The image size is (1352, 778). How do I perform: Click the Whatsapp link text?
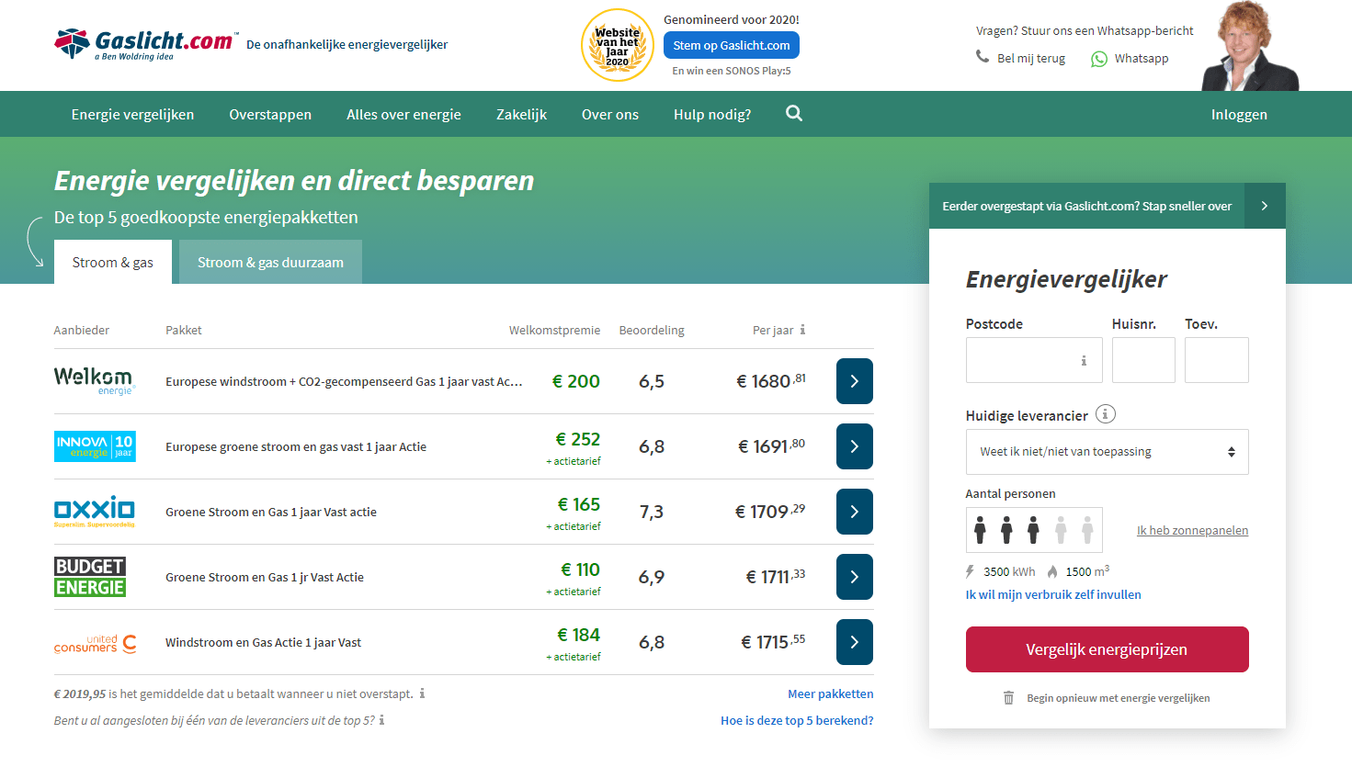click(1142, 58)
